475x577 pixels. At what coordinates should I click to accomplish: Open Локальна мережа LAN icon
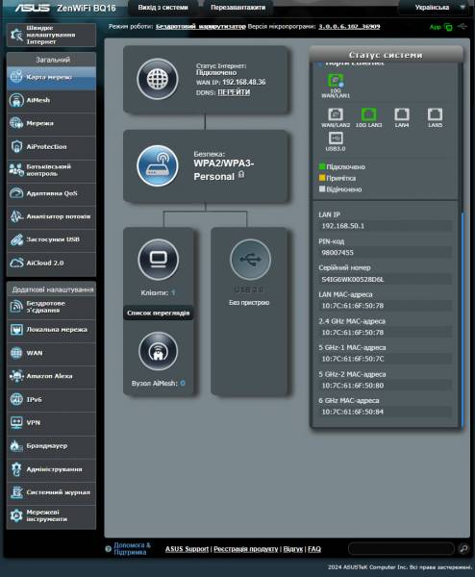(16, 330)
